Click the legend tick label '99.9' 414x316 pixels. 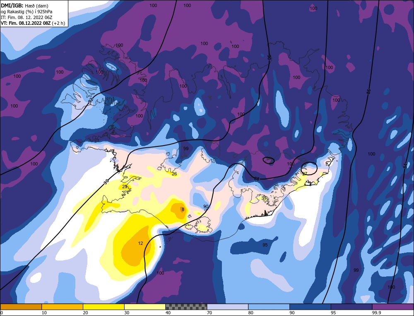click(x=376, y=313)
